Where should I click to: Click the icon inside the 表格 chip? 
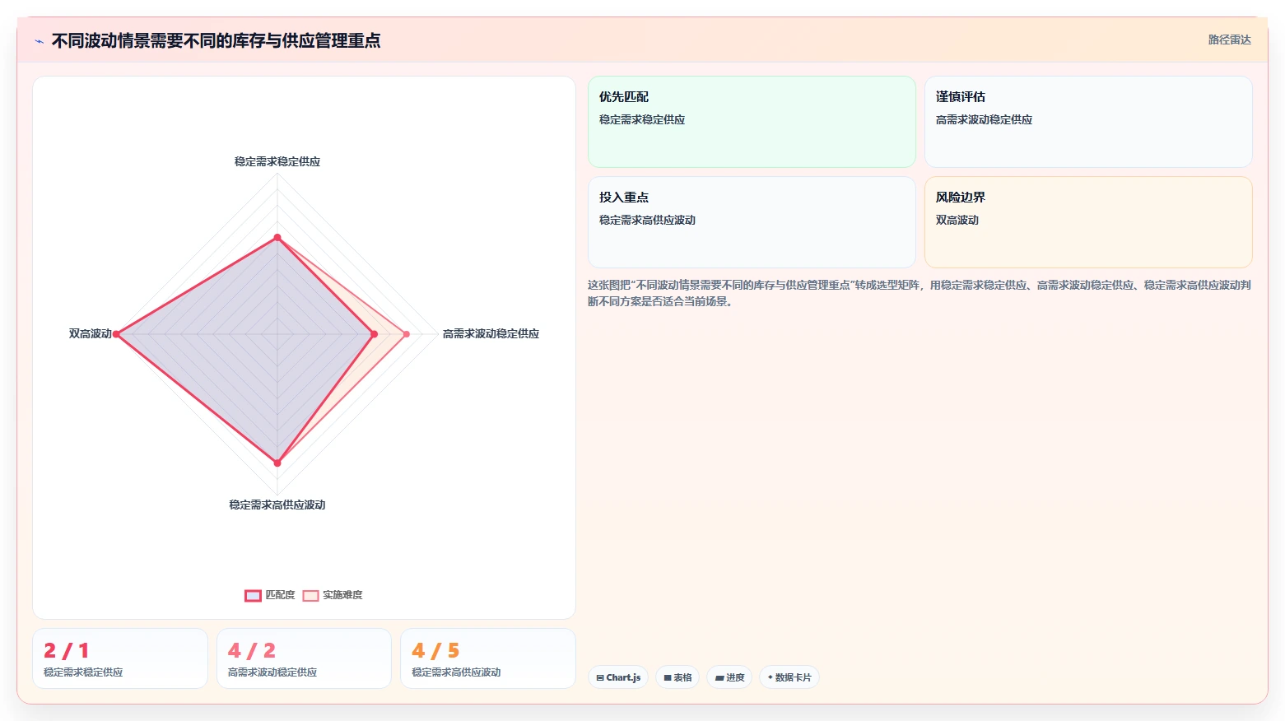coord(668,678)
